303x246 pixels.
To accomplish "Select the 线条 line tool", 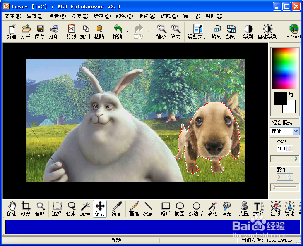I will 148,209.
